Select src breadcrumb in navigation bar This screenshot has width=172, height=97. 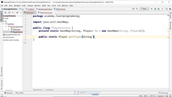(x=21, y=9)
